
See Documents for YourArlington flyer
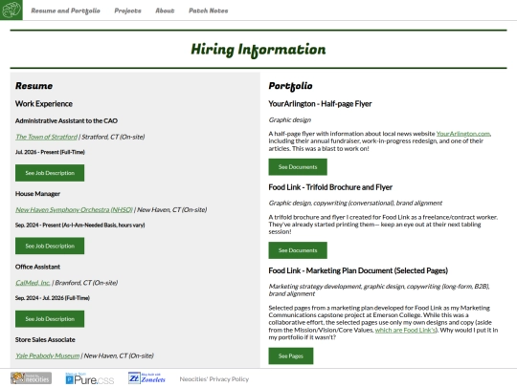tap(298, 167)
